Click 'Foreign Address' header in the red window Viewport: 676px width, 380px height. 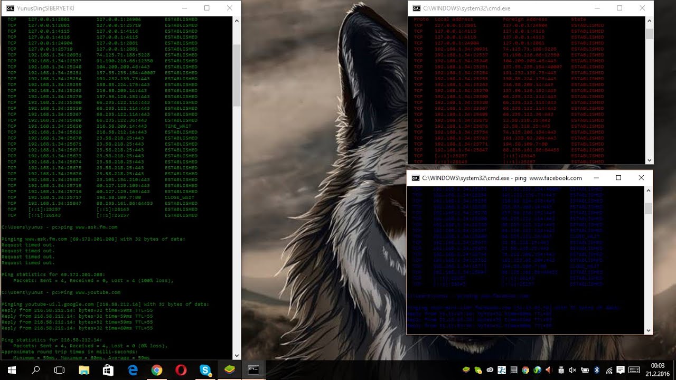524,20
